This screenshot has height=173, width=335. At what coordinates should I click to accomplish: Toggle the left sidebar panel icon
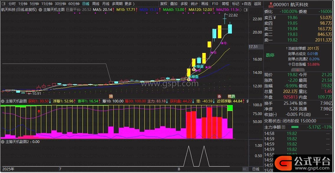tap(3, 4)
